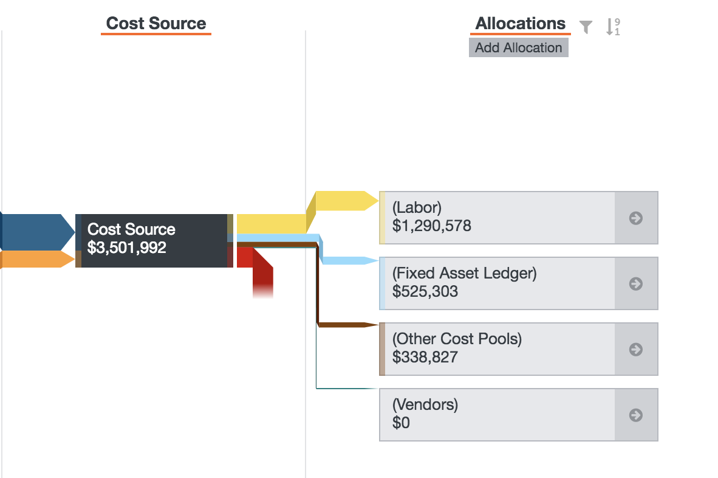Open Labor allocation via its arrow icon
The width and height of the screenshot is (718, 478).
pos(635,218)
